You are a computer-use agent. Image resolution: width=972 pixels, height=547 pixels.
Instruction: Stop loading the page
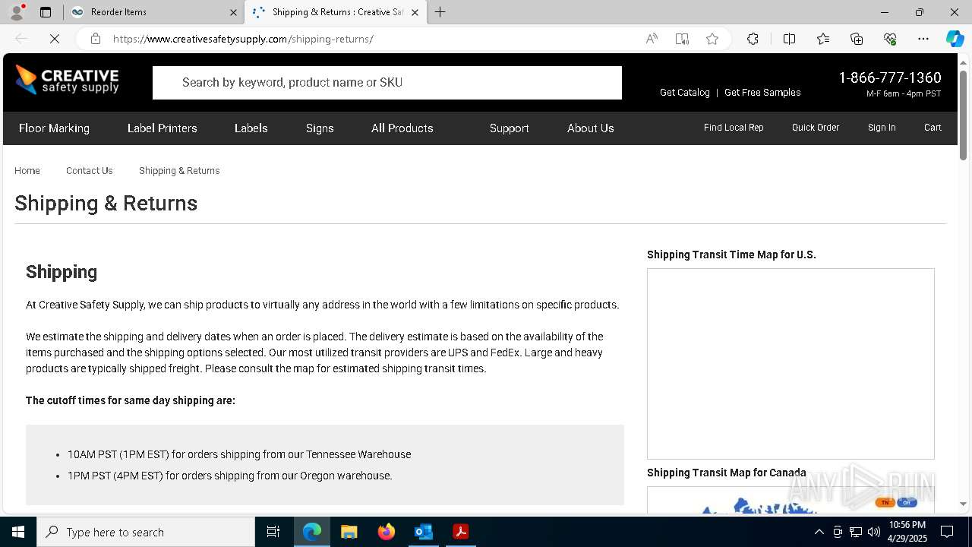click(54, 39)
